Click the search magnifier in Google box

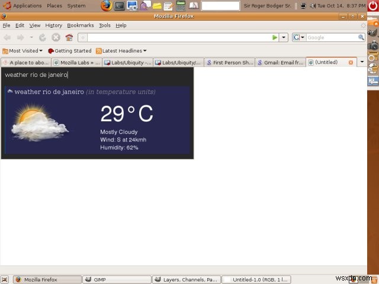361,37
